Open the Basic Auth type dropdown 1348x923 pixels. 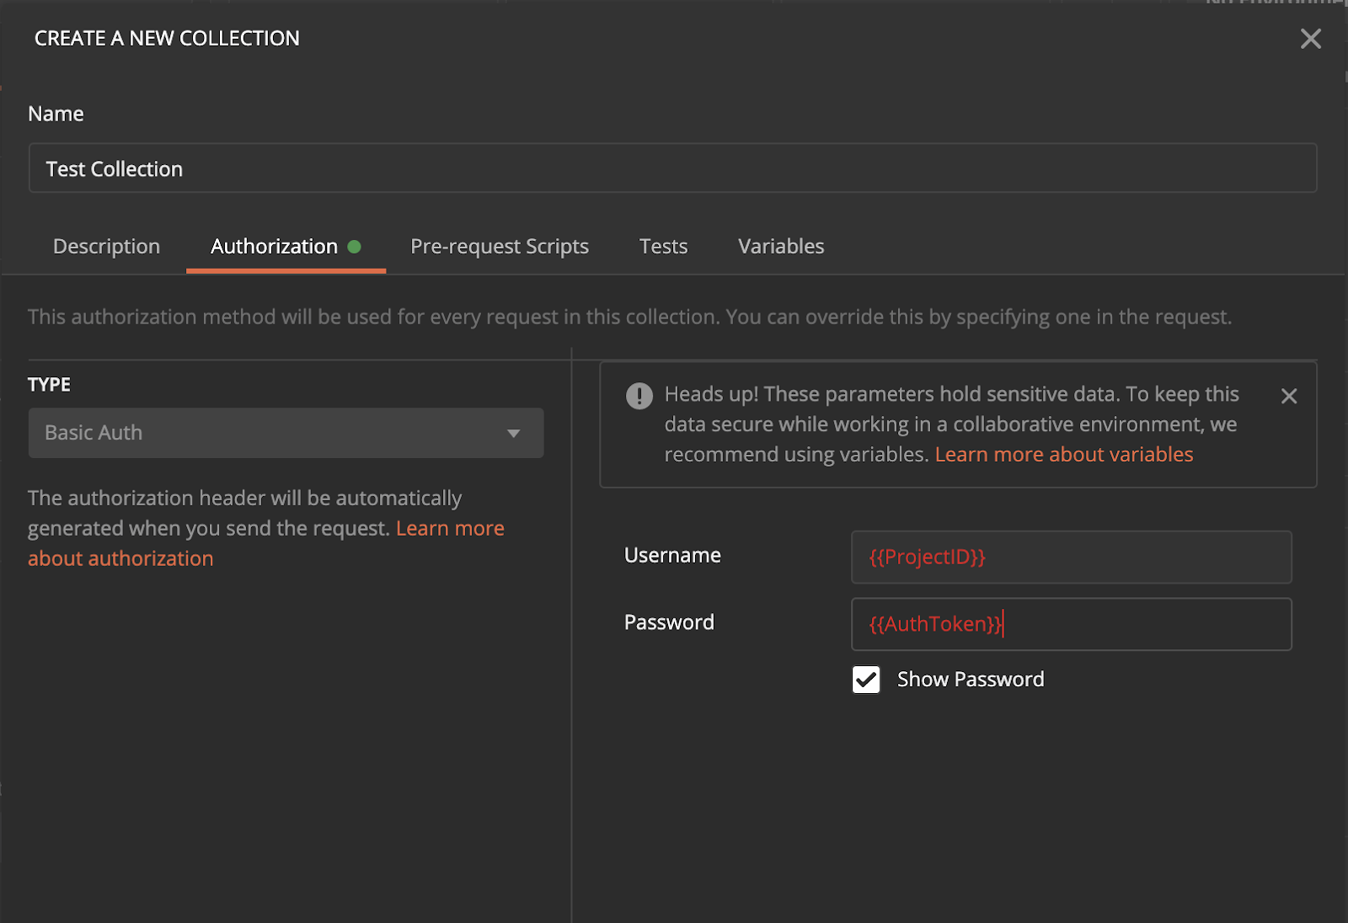point(286,434)
